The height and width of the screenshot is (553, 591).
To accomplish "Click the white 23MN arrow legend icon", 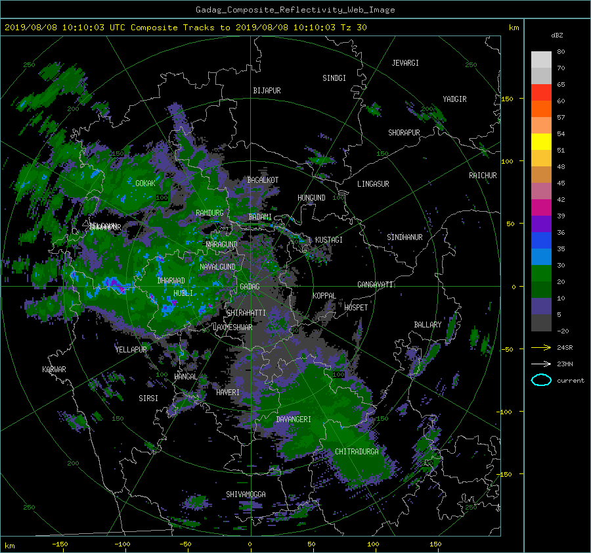I will pos(541,364).
